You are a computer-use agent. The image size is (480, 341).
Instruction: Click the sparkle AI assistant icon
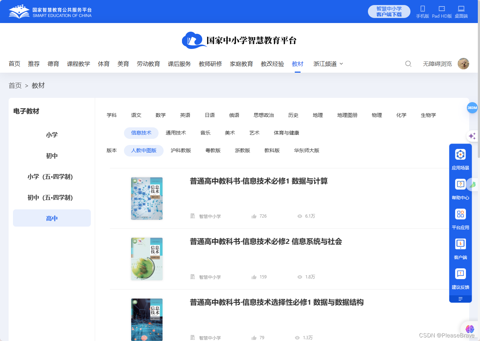pyautogui.click(x=472, y=136)
